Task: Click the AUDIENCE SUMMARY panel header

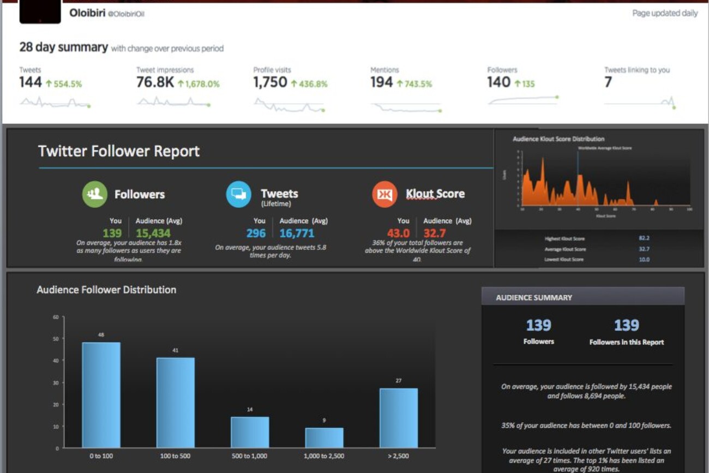Action: [582, 297]
